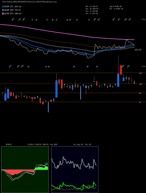Screen dimensions: 146x193
Task: Click the tallest red candlestick near 107
Action: (121, 70)
